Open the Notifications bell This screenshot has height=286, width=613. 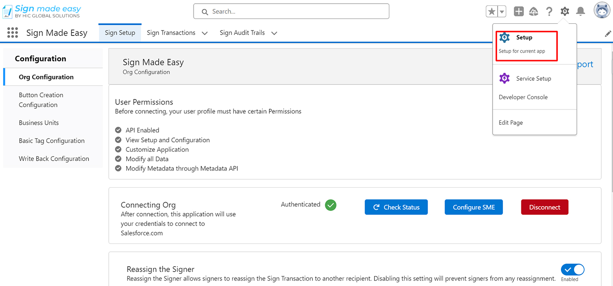(x=581, y=11)
